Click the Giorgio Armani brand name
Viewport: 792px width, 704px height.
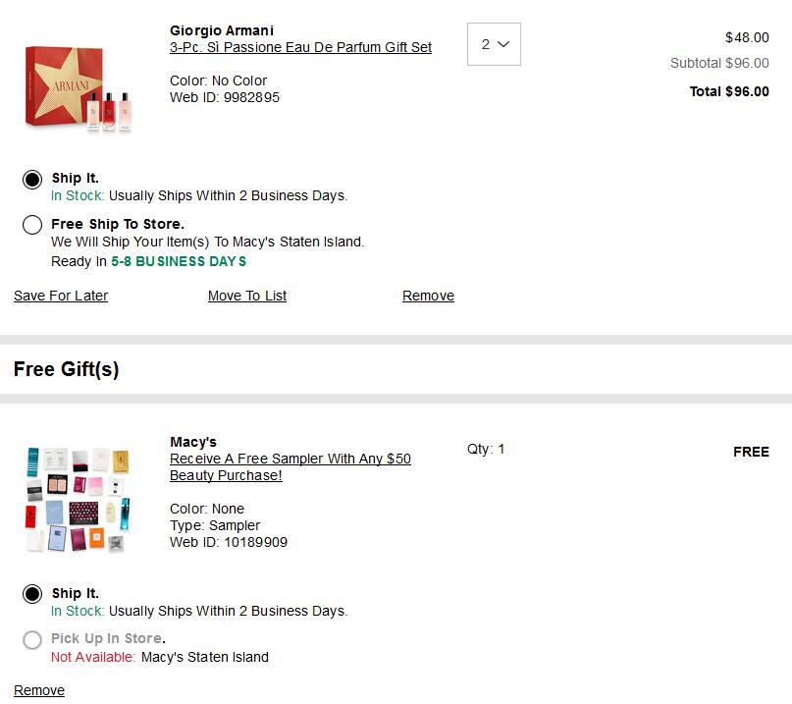pos(221,30)
